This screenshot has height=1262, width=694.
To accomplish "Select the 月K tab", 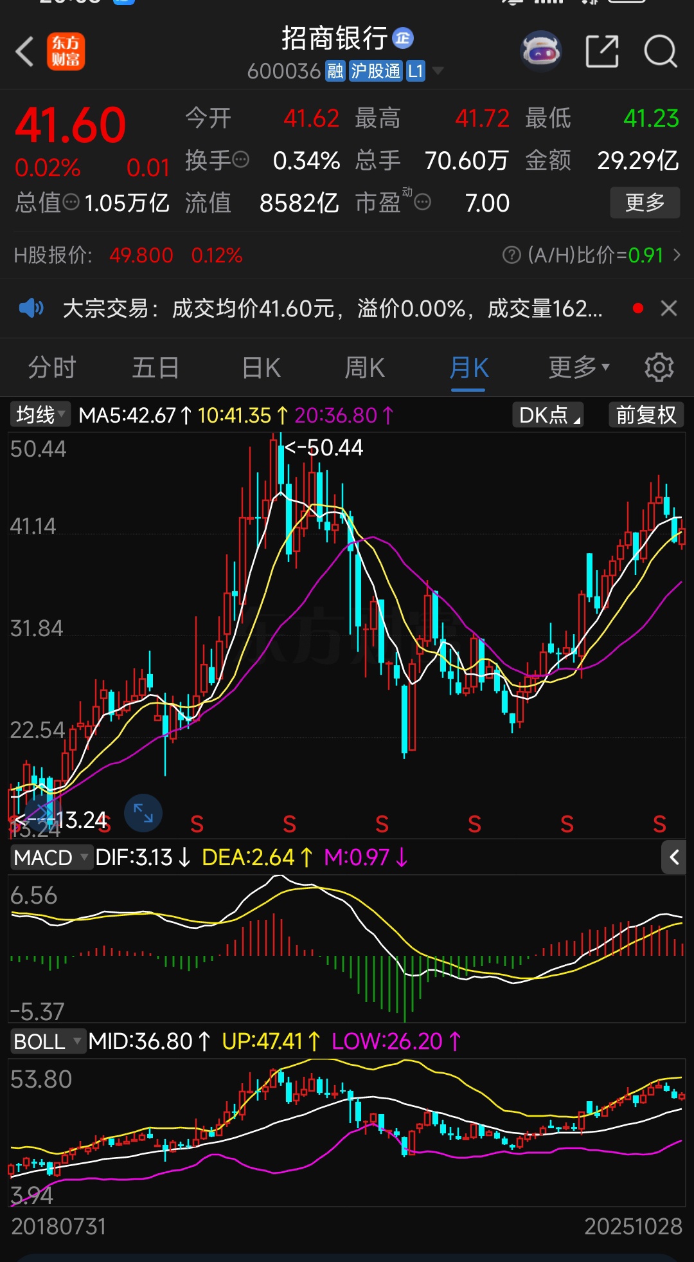I will (468, 369).
